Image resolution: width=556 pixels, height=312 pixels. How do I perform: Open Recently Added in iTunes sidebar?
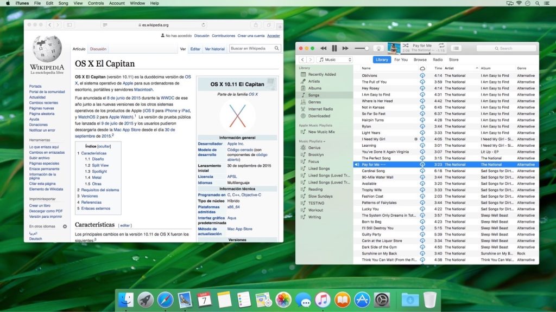(x=321, y=74)
